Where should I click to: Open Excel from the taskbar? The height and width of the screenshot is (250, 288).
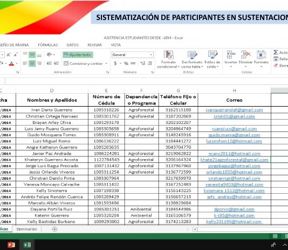27,245
